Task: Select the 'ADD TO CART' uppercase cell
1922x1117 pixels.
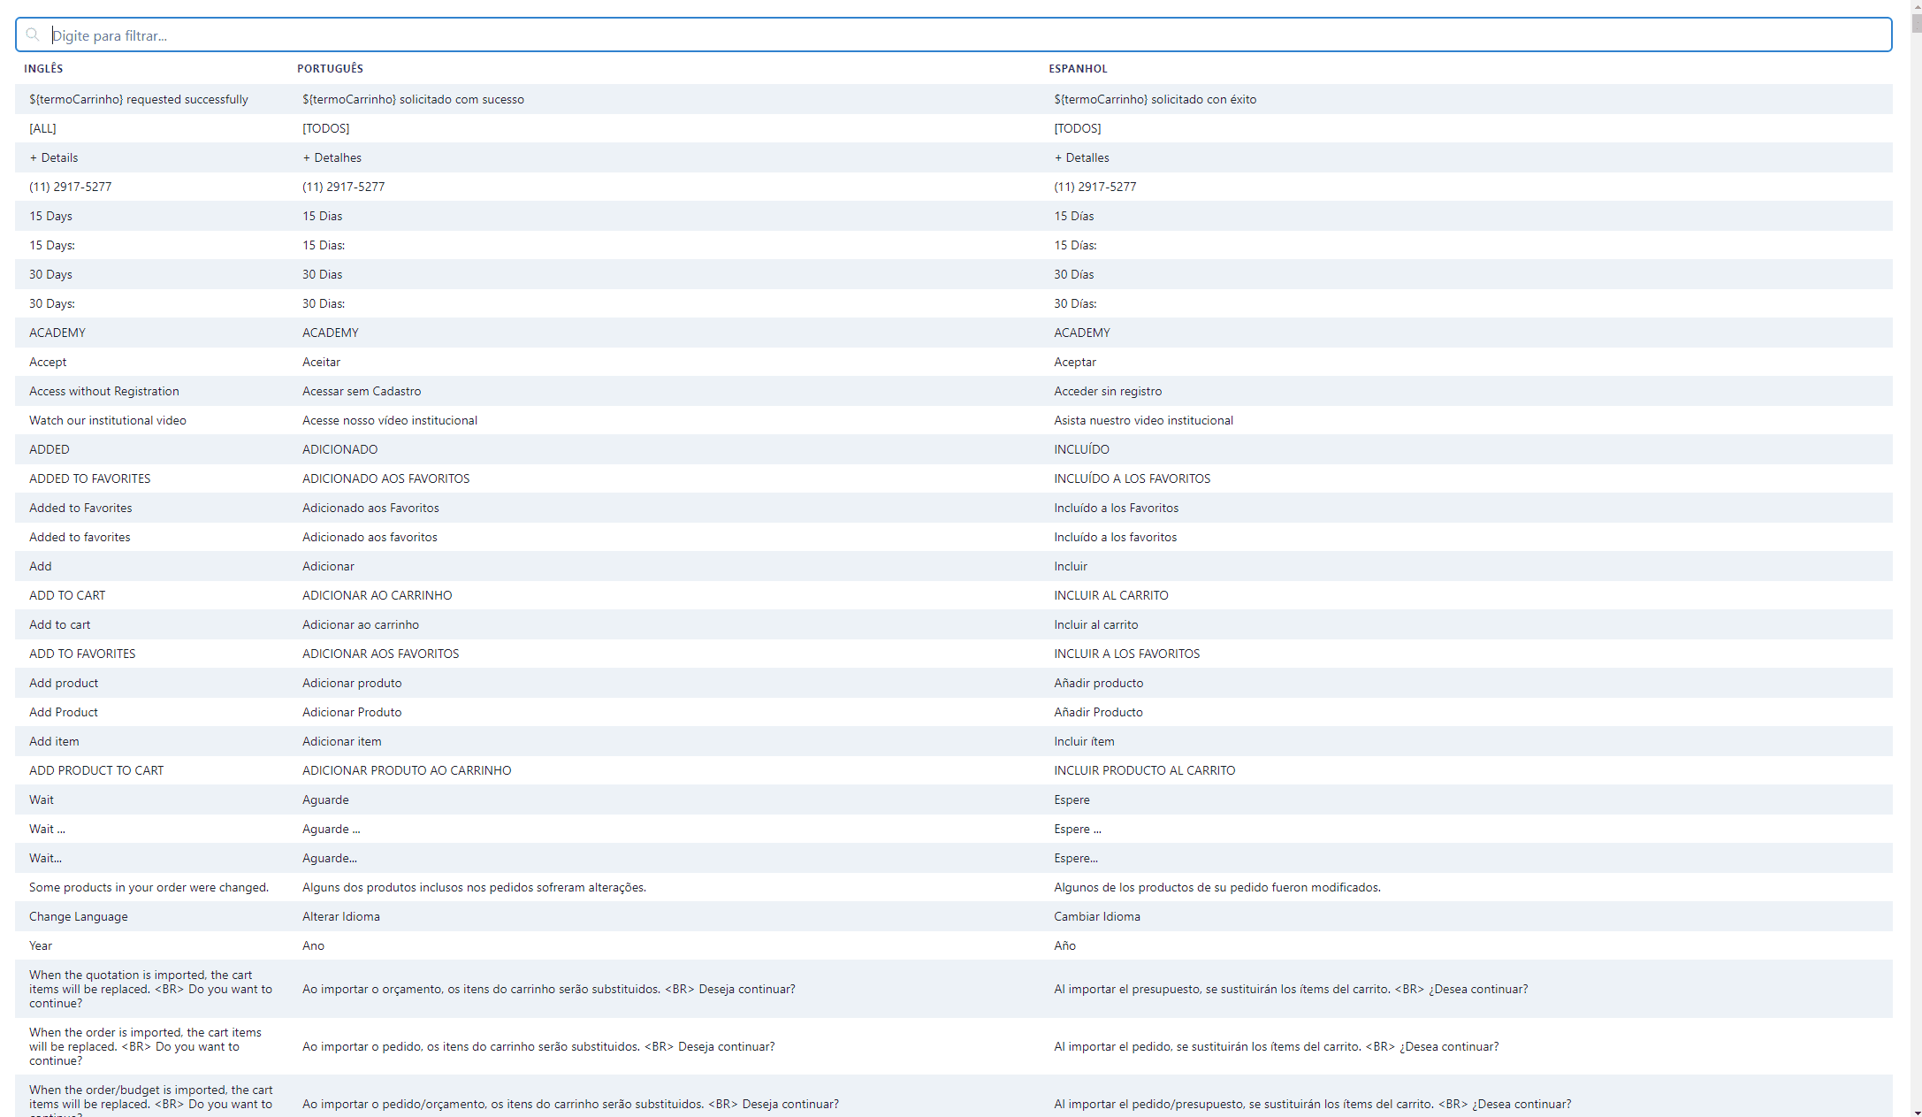Action: pyautogui.click(x=67, y=595)
